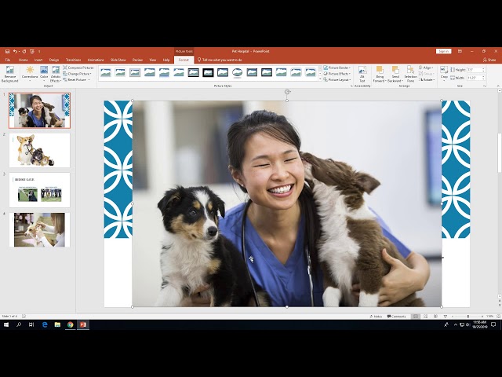Apply the oval picture style
The image size is (502, 377).
237,72
